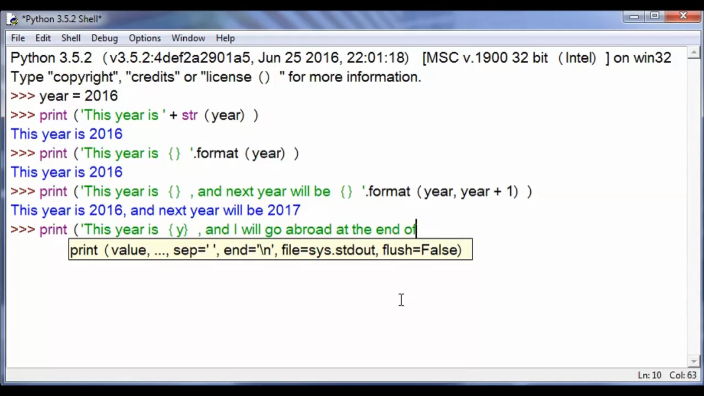Open the Help menu
Screen dimensions: 704x396
click(225, 38)
